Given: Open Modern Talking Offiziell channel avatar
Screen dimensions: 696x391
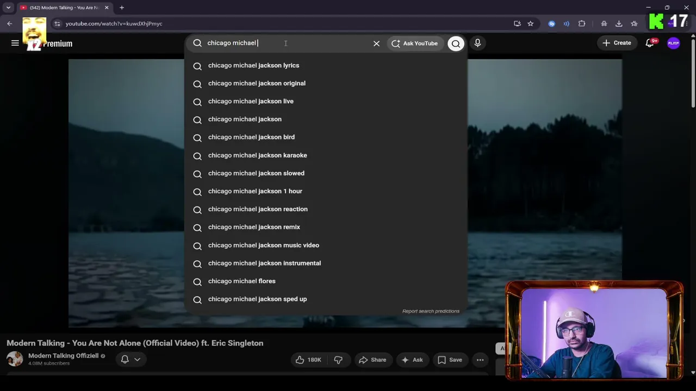Looking at the screenshot, I should click(15, 358).
